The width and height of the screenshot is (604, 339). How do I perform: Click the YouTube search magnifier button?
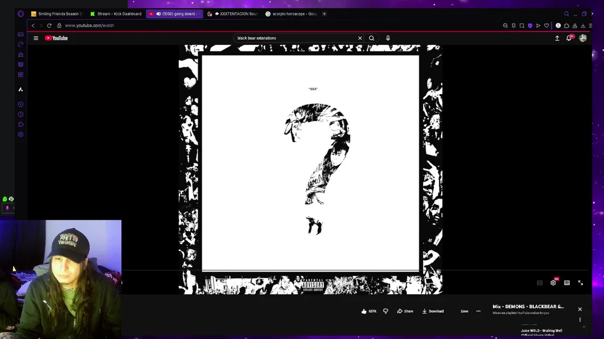pyautogui.click(x=372, y=38)
